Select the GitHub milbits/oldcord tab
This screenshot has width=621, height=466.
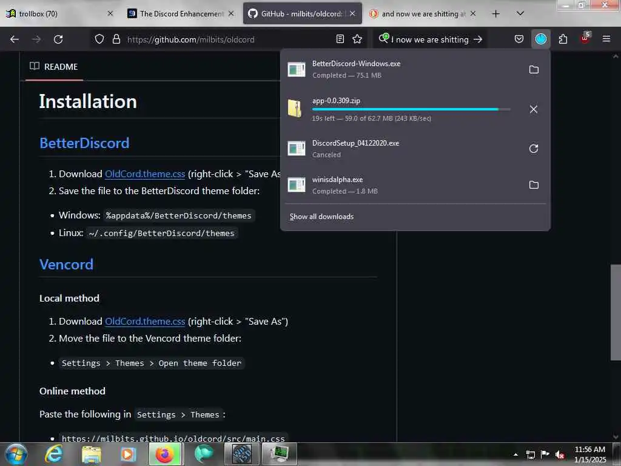(x=302, y=13)
